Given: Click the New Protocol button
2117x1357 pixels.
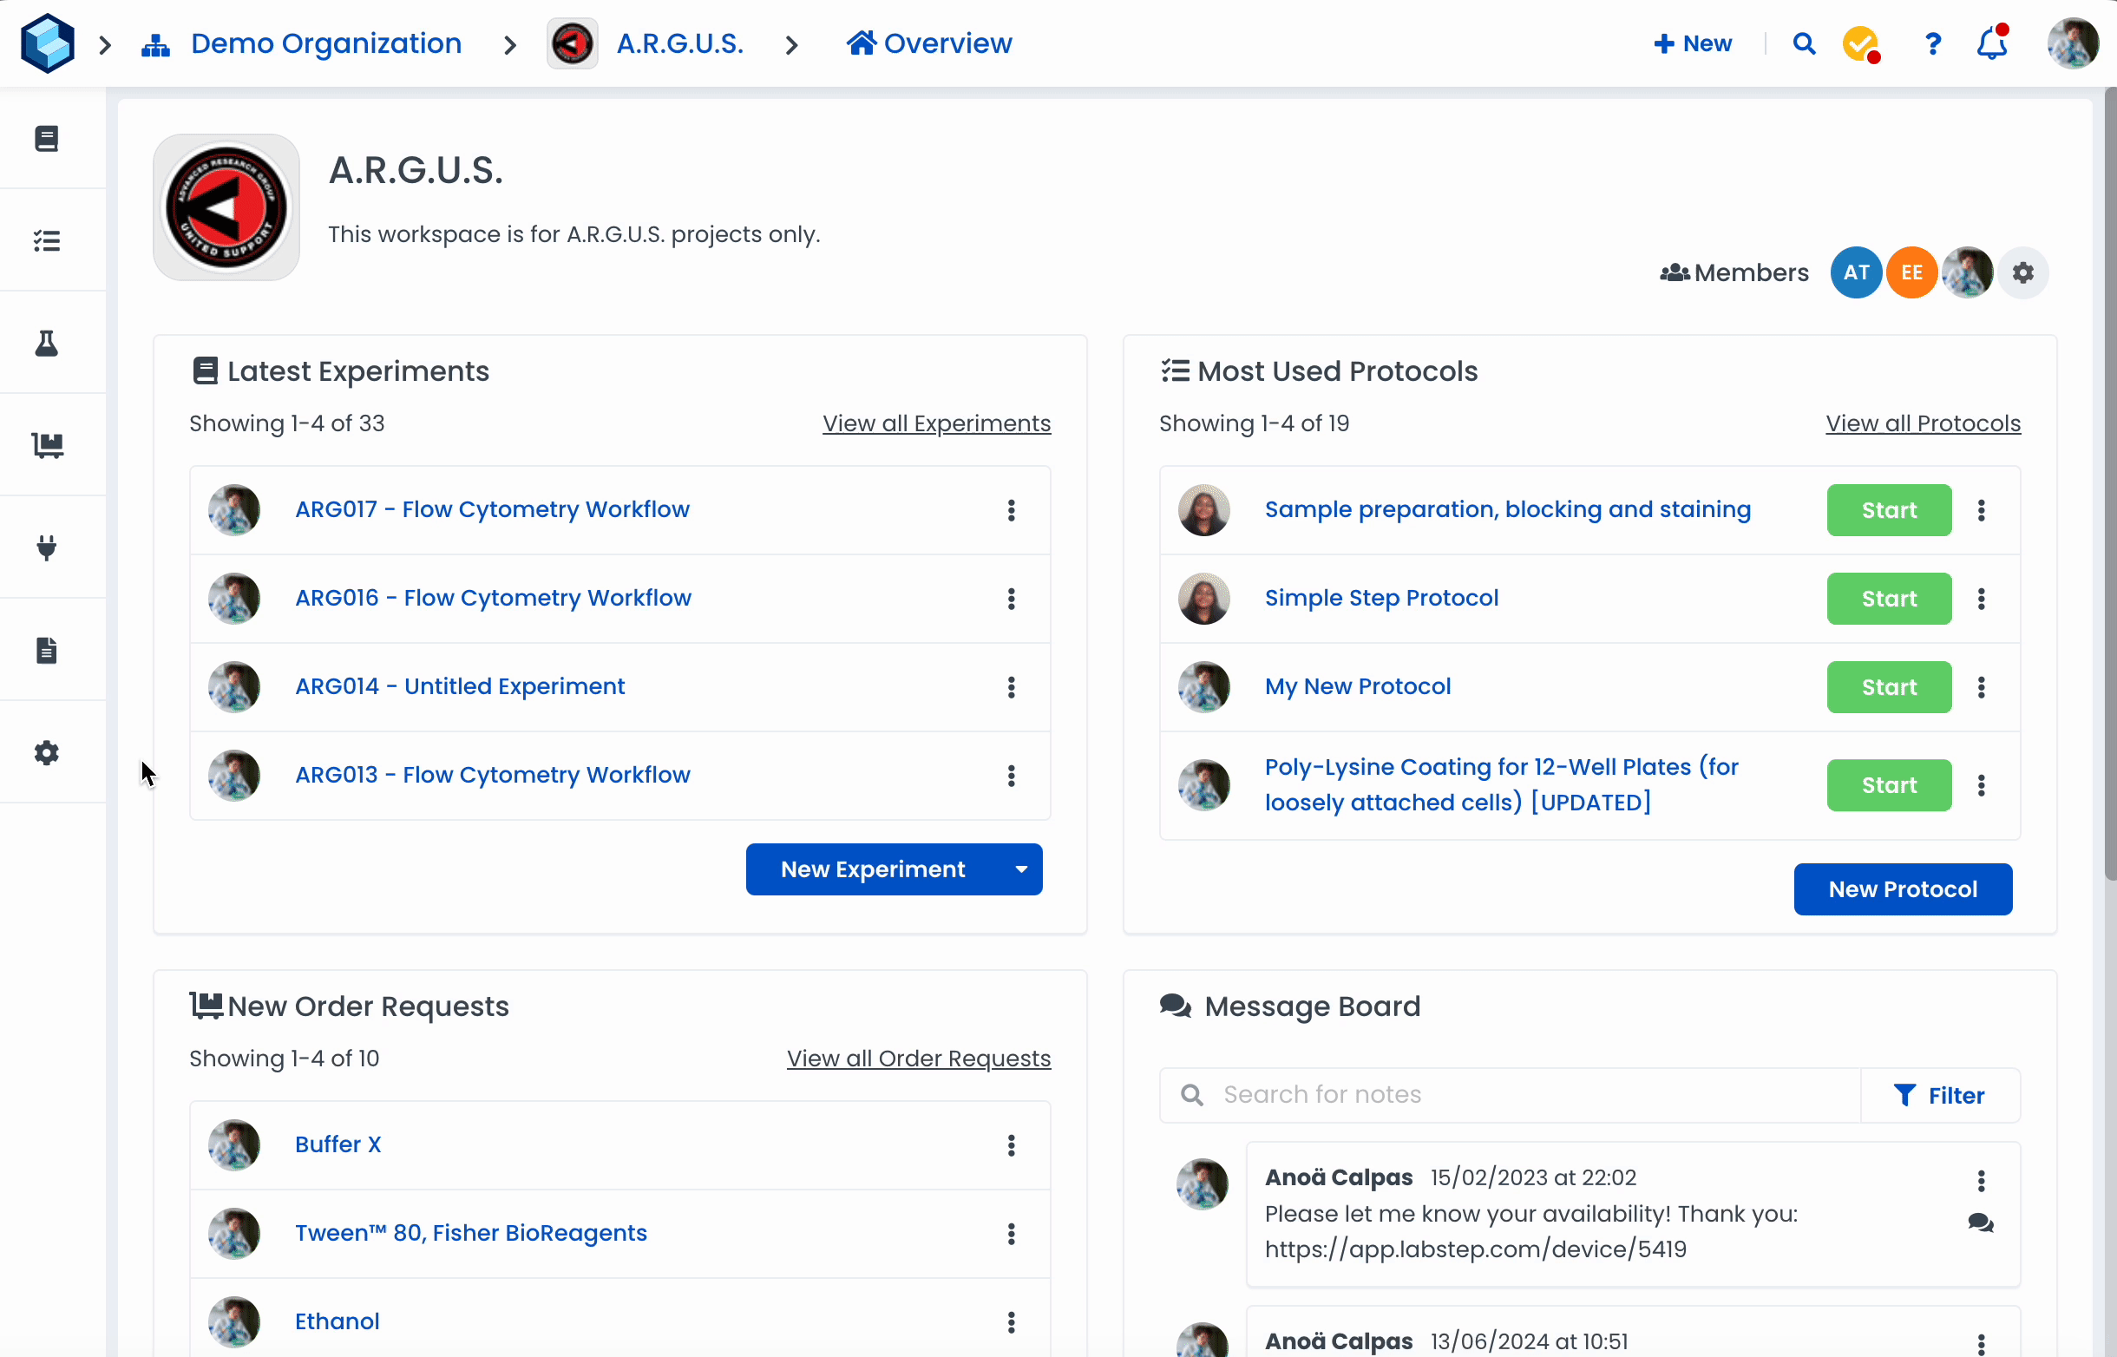Looking at the screenshot, I should (x=1903, y=889).
